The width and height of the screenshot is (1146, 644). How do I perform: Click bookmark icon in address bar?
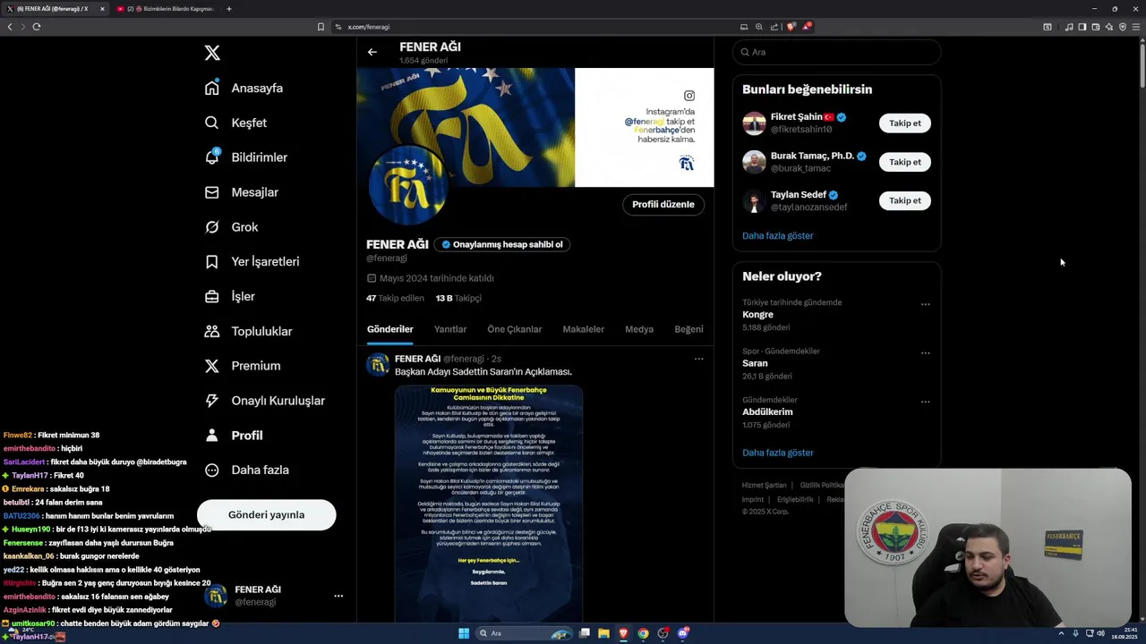click(321, 27)
